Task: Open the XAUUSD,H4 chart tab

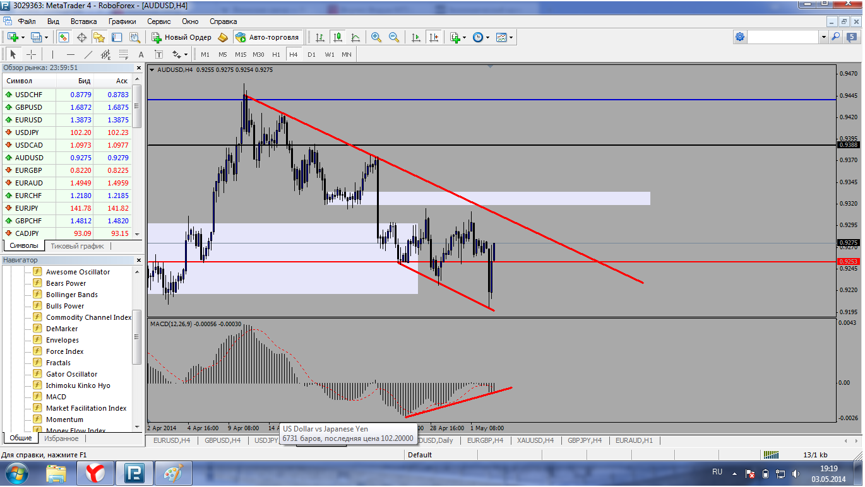Action: point(535,440)
